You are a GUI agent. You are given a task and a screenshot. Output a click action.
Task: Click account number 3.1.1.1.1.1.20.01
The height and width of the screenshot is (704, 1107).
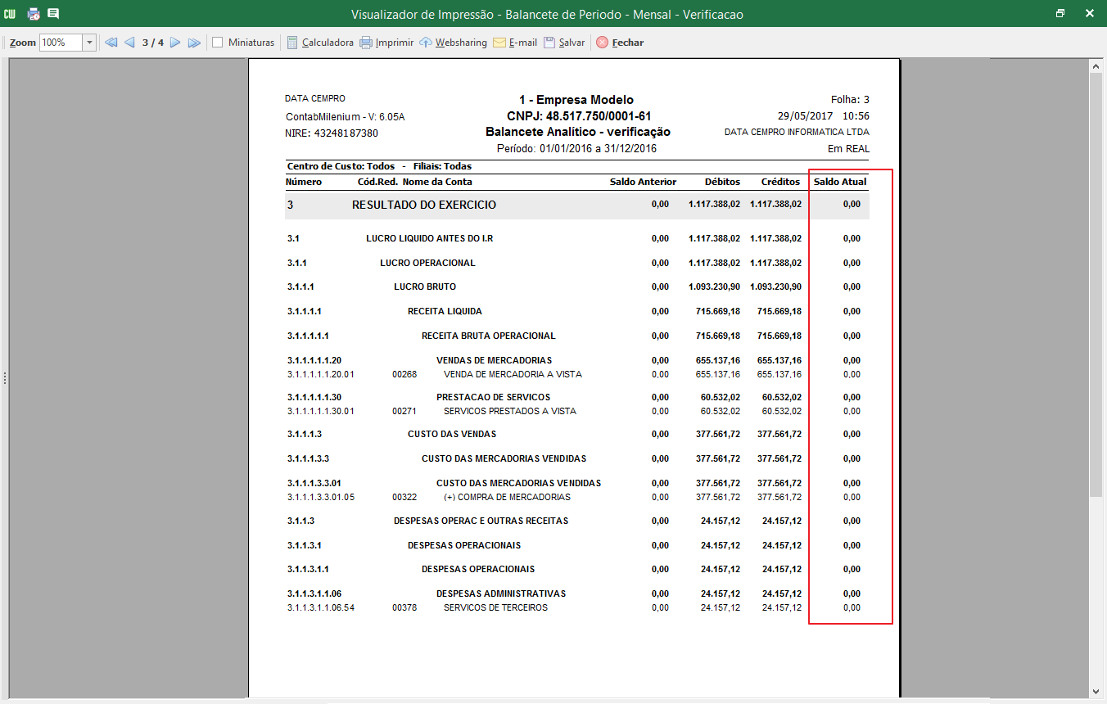(321, 374)
